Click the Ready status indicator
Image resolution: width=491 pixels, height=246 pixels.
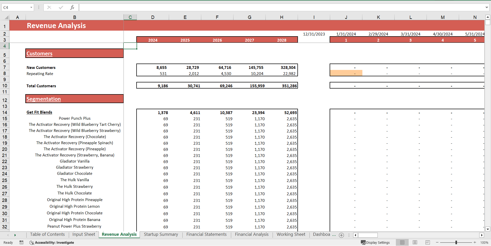[x=8, y=242]
